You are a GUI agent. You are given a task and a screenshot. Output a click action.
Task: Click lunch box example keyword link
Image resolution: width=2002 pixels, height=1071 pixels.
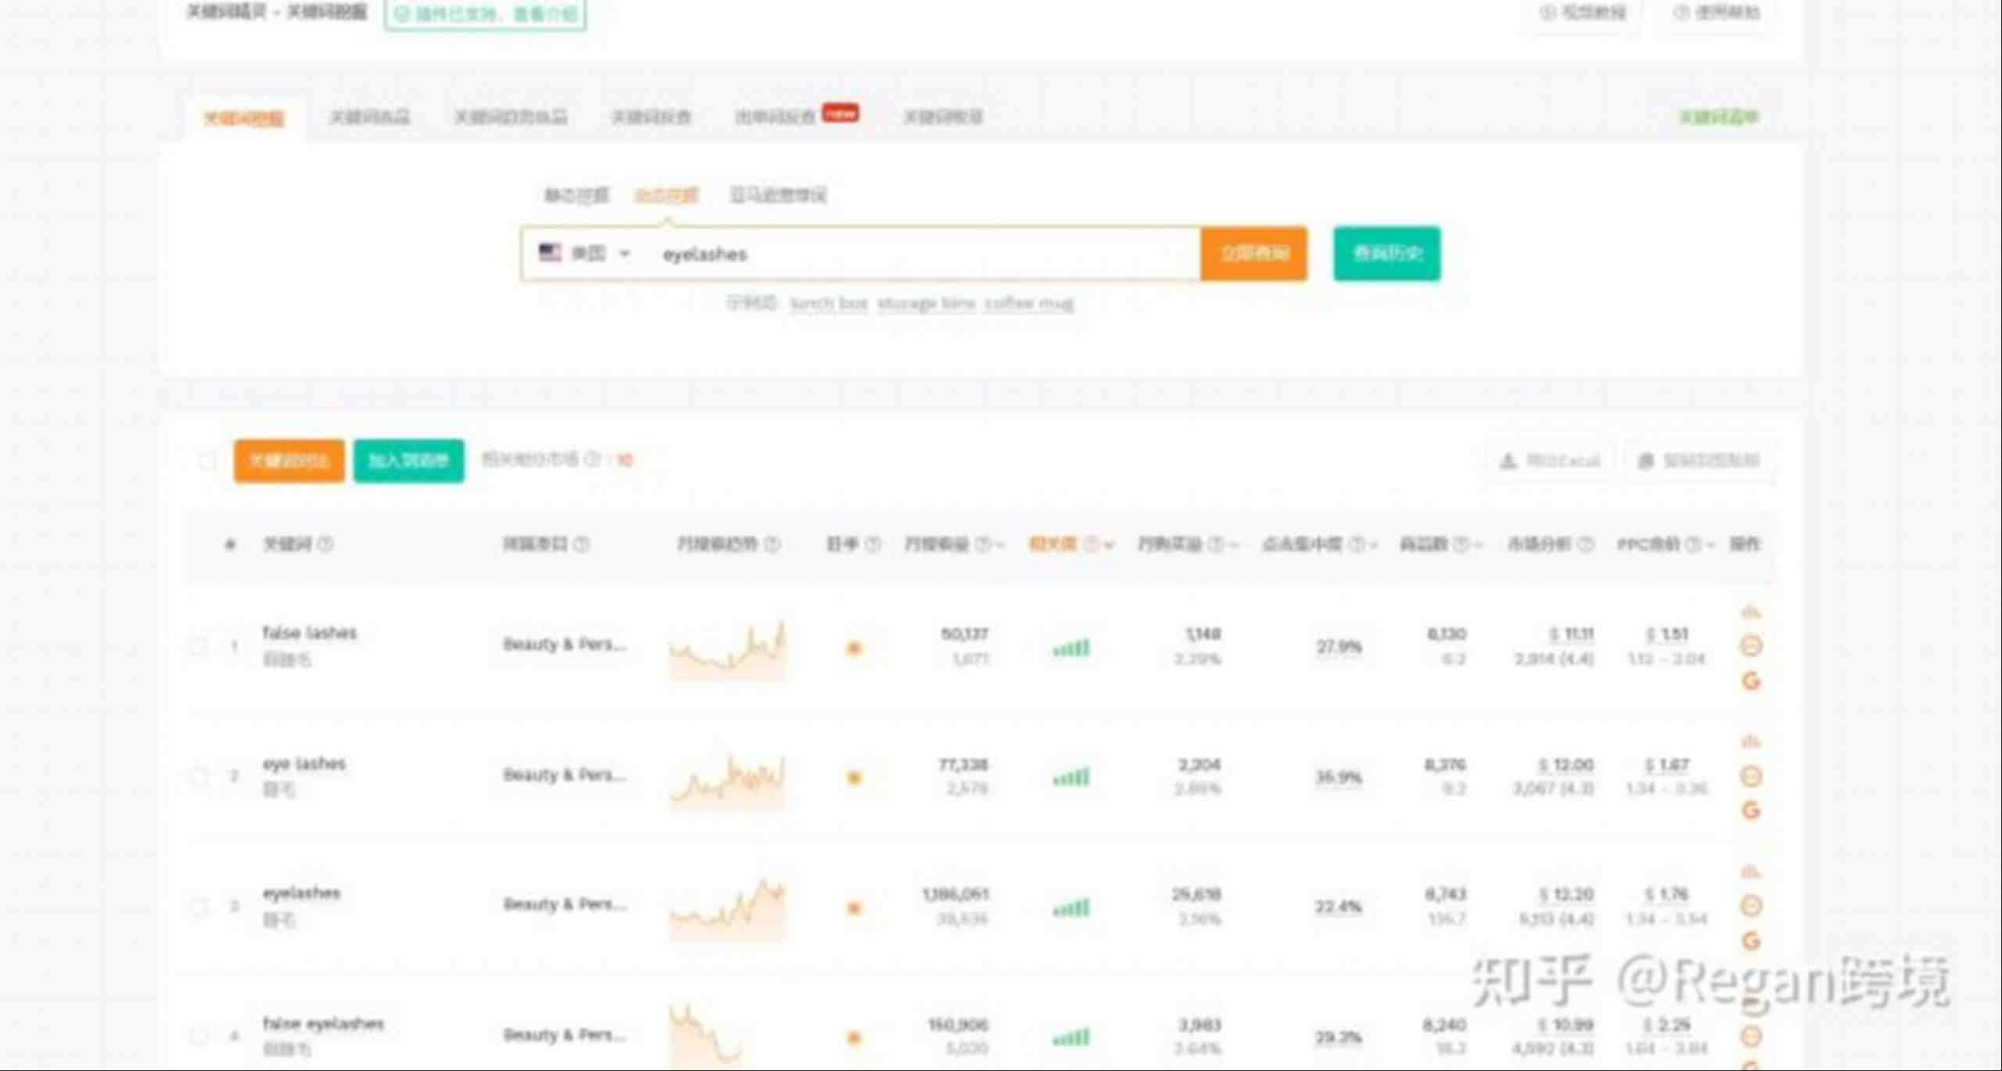(829, 303)
